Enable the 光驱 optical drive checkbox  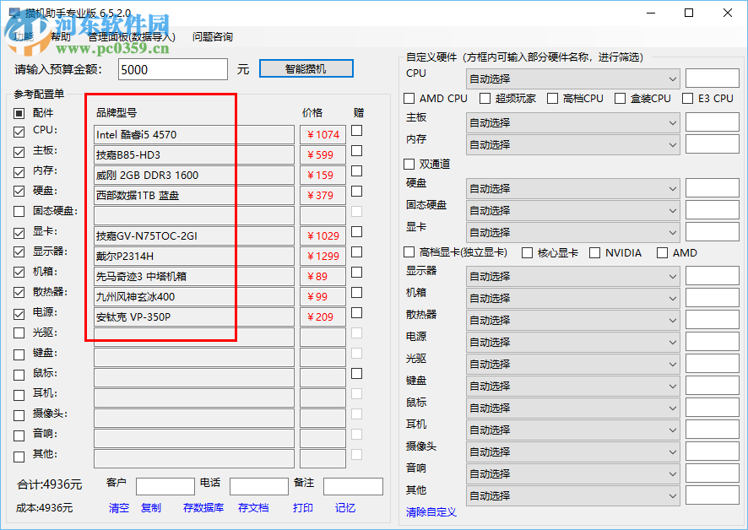coord(19,333)
